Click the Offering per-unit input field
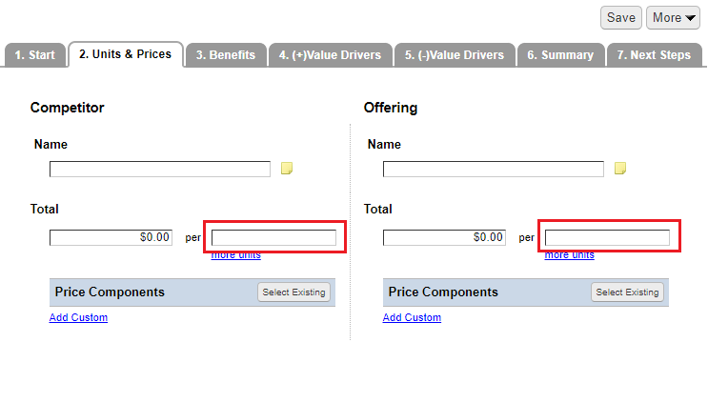708x403 pixels. [x=607, y=237]
